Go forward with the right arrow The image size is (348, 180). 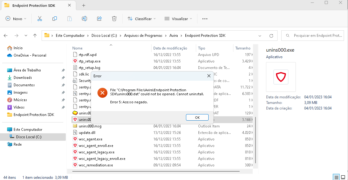click(x=16, y=36)
